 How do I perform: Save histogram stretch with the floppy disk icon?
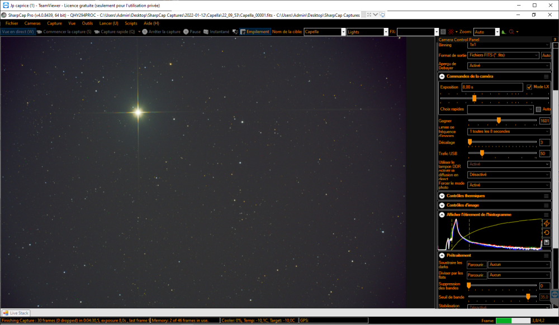[x=547, y=242]
